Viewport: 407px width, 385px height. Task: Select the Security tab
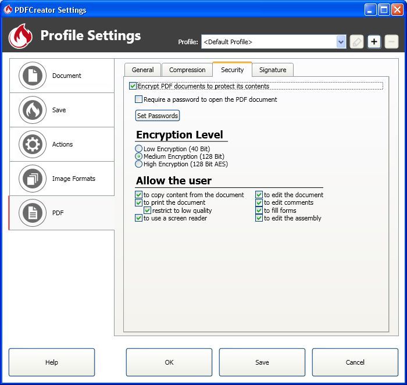[233, 69]
